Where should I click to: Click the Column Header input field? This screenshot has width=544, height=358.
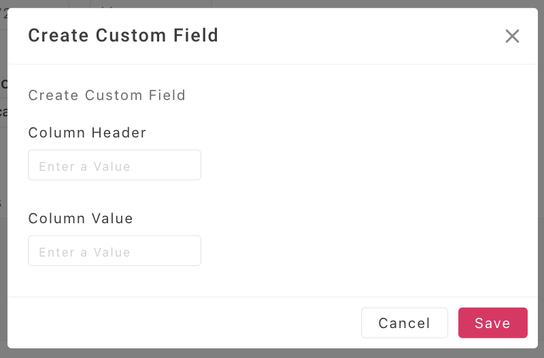(x=114, y=165)
